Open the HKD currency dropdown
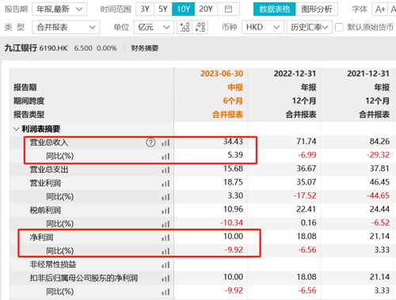 click(x=263, y=27)
